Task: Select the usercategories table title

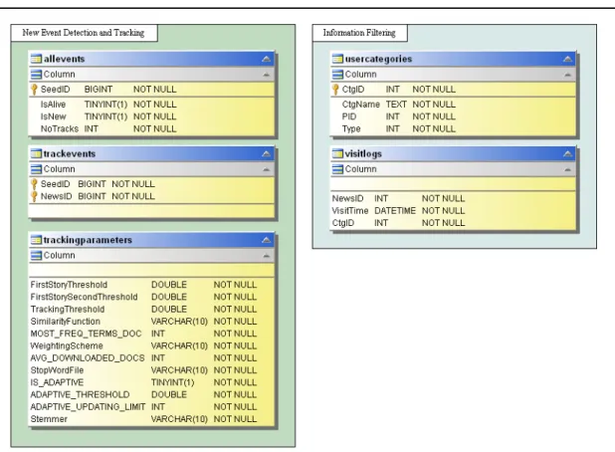Action: pos(378,59)
